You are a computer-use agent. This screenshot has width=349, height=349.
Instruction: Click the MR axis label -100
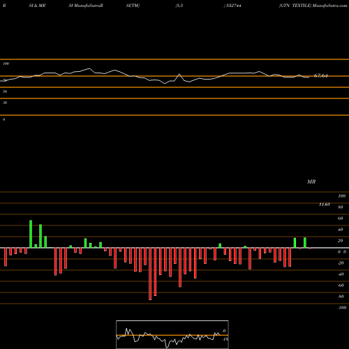pyautogui.click(x=342, y=308)
